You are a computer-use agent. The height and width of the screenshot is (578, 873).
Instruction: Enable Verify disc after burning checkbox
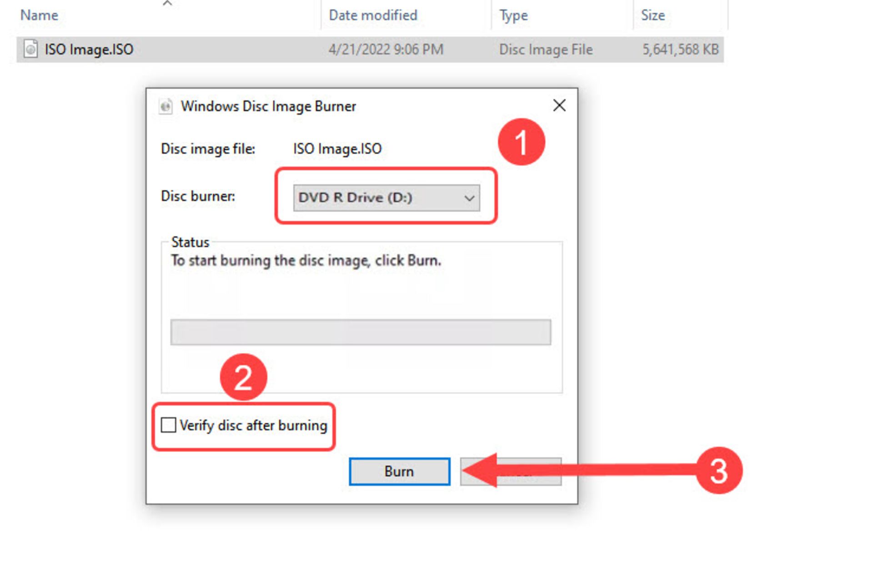[168, 425]
